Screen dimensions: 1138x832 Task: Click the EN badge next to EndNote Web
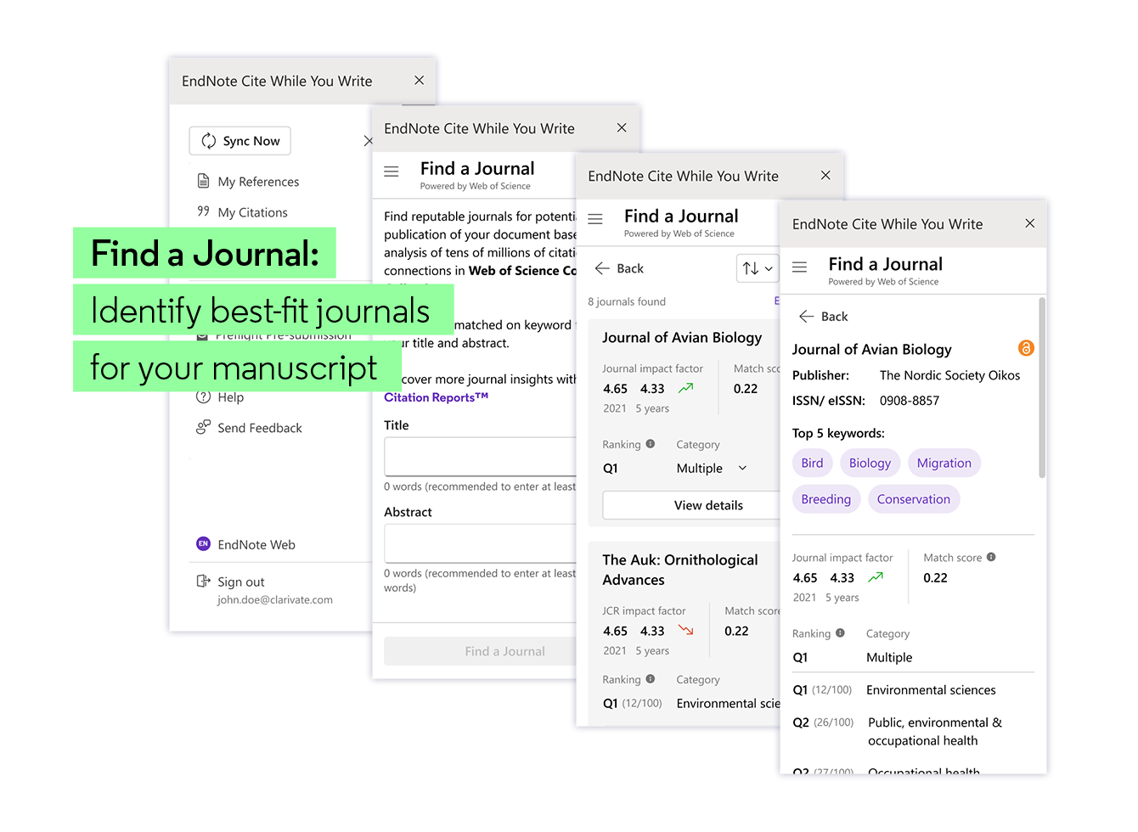(x=203, y=544)
